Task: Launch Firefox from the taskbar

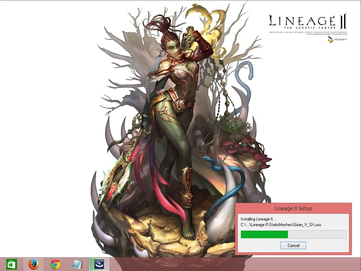Action: (x=34, y=264)
